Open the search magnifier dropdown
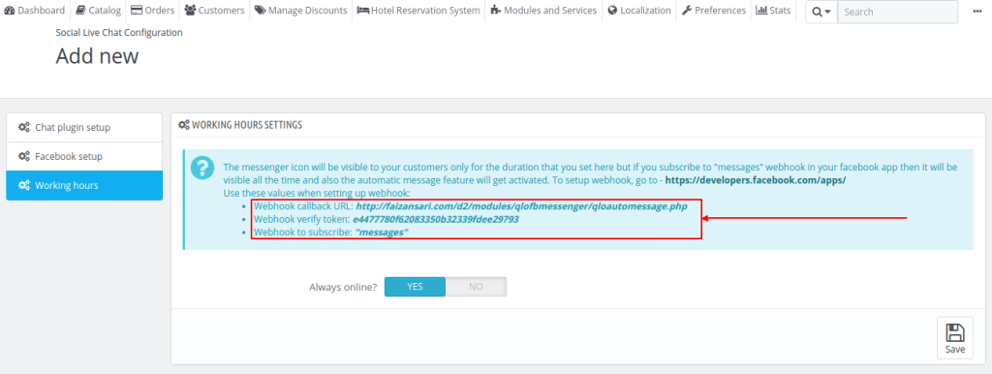The height and width of the screenshot is (374, 992). click(821, 12)
